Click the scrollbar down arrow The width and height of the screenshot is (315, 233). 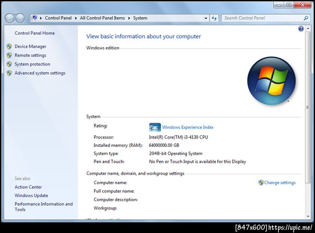(x=308, y=217)
